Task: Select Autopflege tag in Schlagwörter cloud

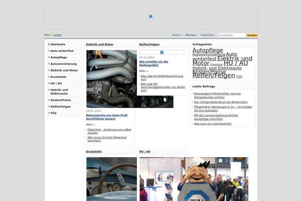Action: point(208,50)
